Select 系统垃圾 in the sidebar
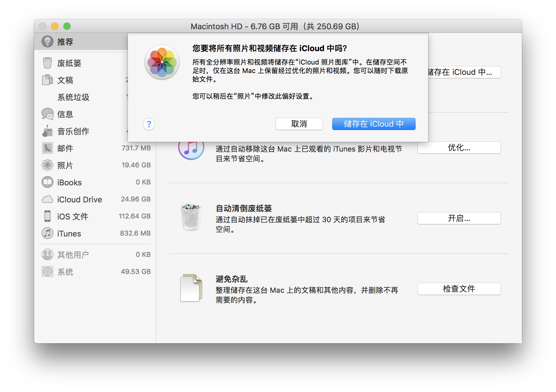Screen dimensions: 556x392 point(81,97)
